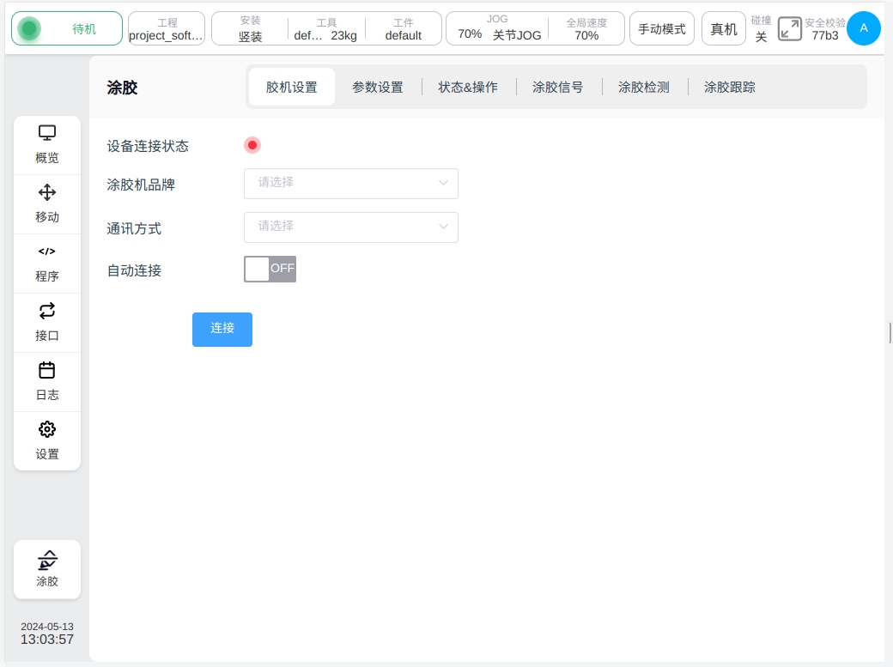The width and height of the screenshot is (893, 667).
Task: Open the 程序 program code icon
Action: click(x=47, y=252)
